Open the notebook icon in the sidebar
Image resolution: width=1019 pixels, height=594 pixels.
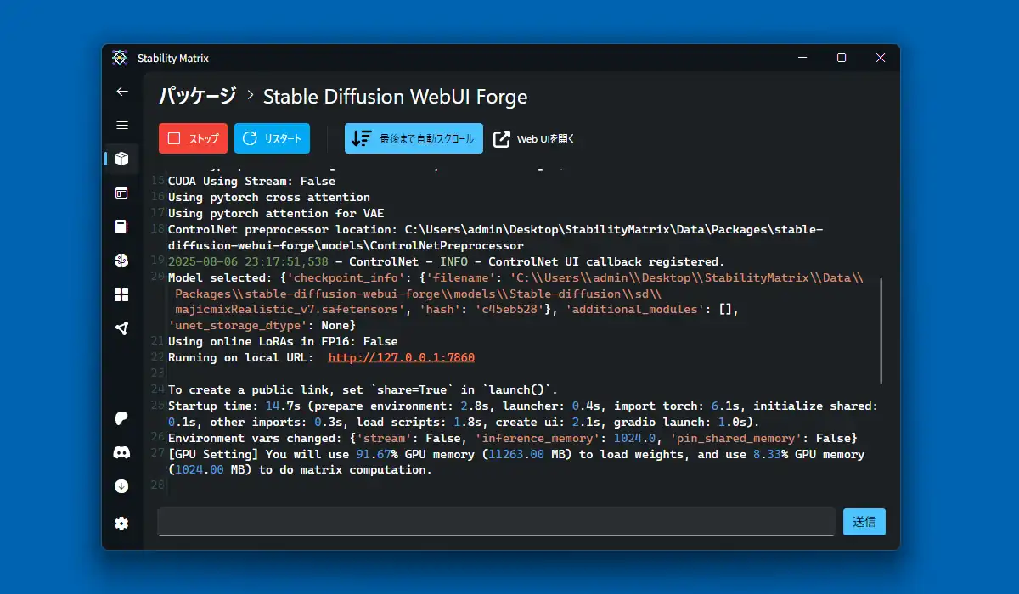122,227
